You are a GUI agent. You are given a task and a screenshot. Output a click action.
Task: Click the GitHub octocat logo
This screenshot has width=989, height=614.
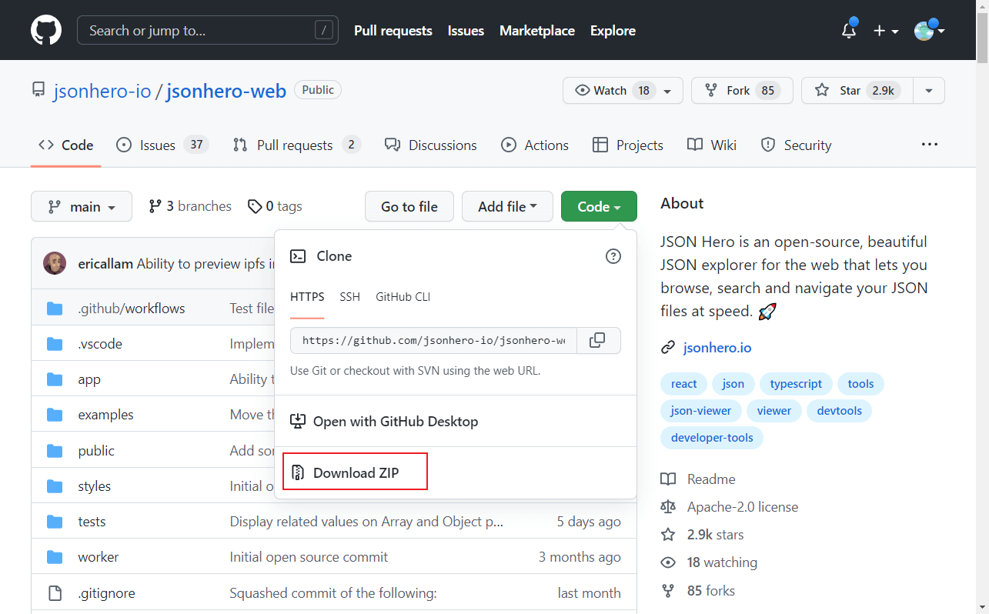(45, 31)
